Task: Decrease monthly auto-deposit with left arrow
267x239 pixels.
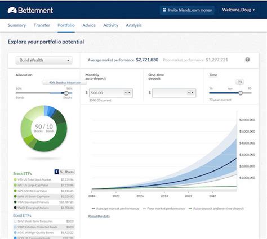Action: pyautogui.click(x=126, y=93)
